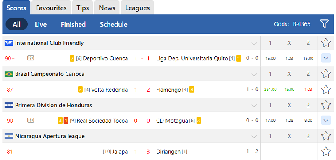Open the Leagues tab

(137, 8)
